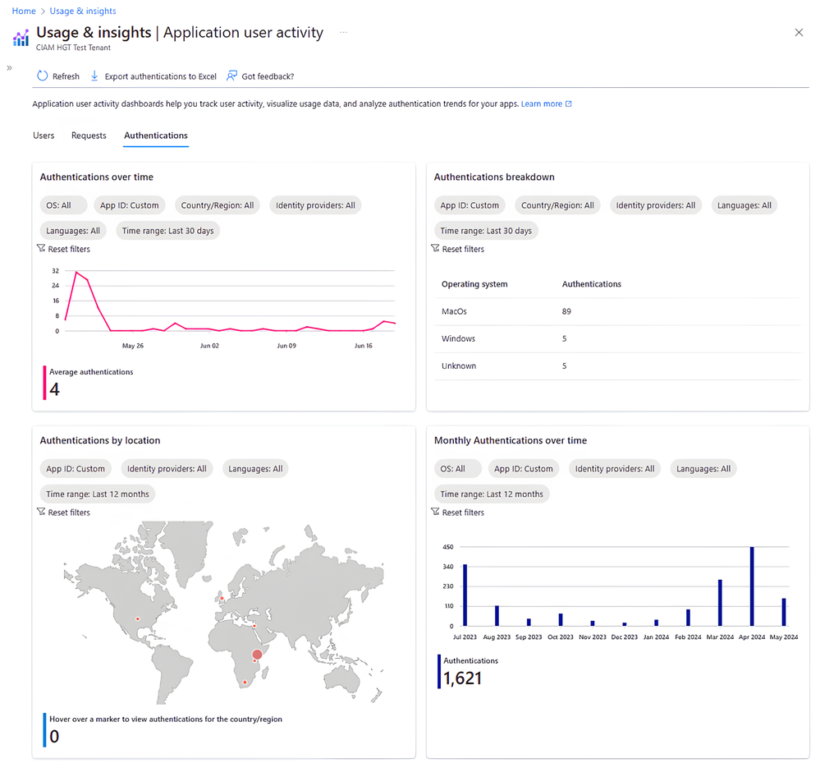The image size is (820, 777).
Task: Open Languages: All filter in Authentications over time
Action: pyautogui.click(x=73, y=231)
